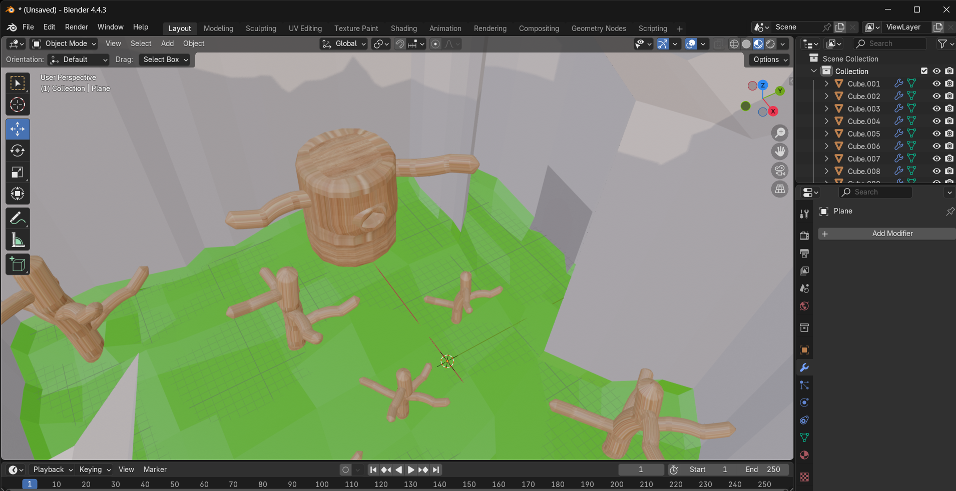The width and height of the screenshot is (956, 491).
Task: Play the animation forward
Action: 411,469
